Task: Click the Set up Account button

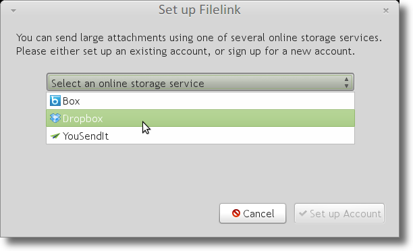Action: pos(339,213)
